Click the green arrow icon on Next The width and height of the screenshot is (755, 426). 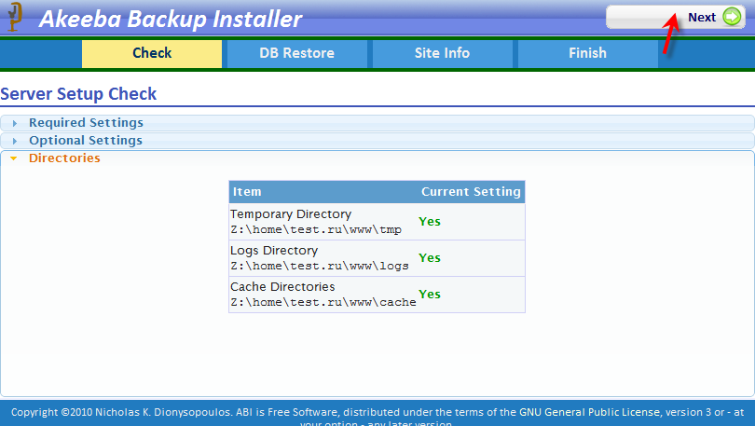(x=732, y=18)
